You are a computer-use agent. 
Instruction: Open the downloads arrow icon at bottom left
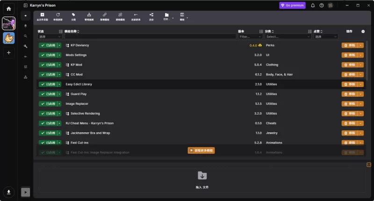[x=9, y=192]
